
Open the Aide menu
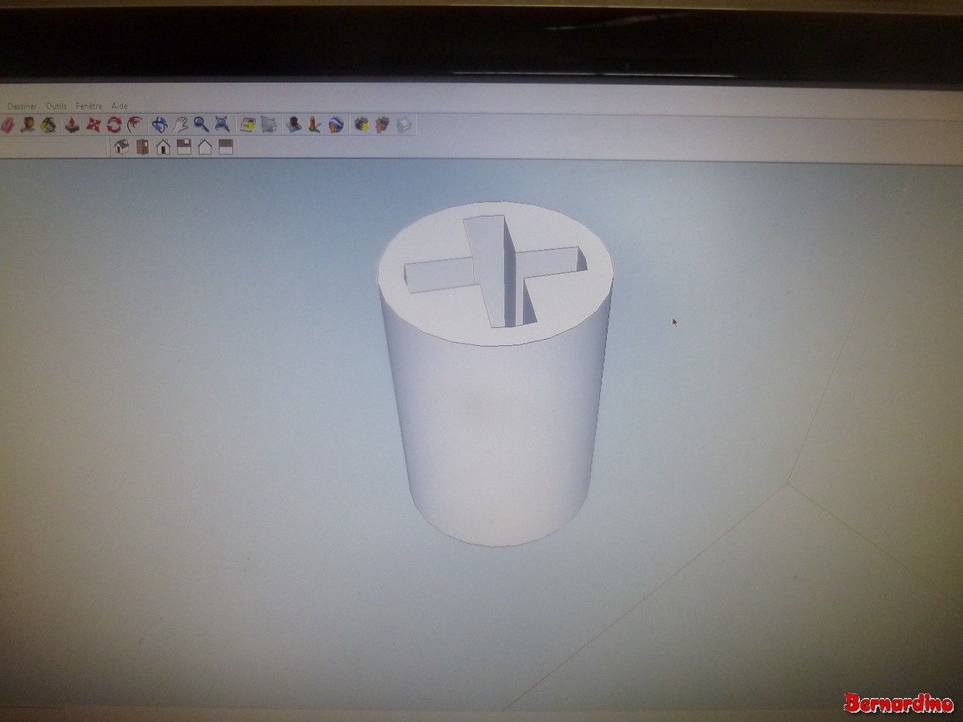click(119, 106)
